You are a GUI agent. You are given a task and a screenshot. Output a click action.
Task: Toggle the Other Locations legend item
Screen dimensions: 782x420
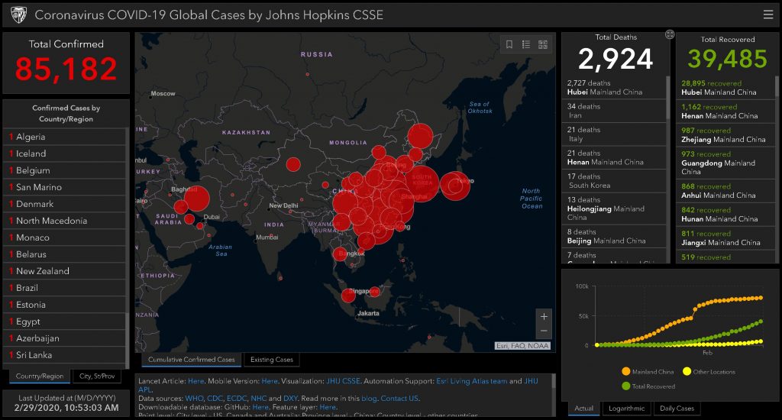tap(709, 372)
